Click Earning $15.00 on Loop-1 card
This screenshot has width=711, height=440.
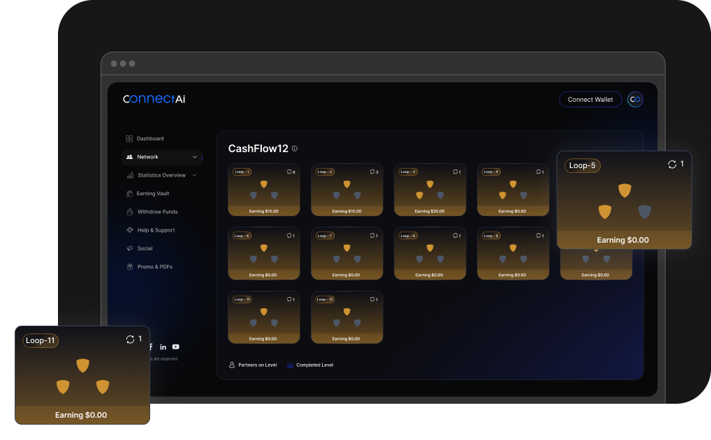[x=263, y=211]
